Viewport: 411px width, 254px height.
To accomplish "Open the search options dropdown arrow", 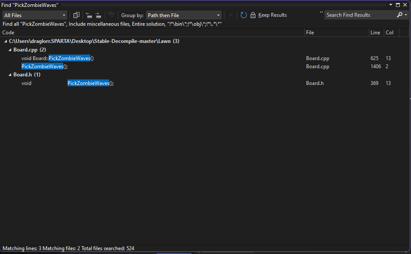I will click(406, 15).
